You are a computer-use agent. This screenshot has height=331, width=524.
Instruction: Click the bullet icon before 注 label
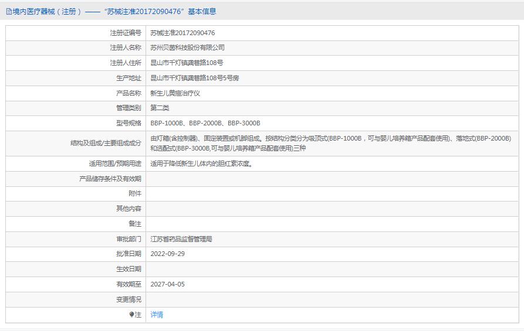131,315
